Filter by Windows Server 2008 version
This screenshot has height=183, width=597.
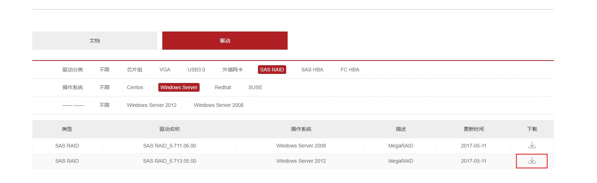(219, 105)
